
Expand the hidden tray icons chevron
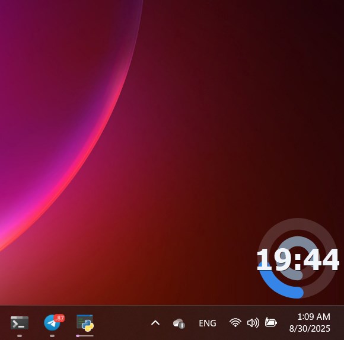(155, 323)
